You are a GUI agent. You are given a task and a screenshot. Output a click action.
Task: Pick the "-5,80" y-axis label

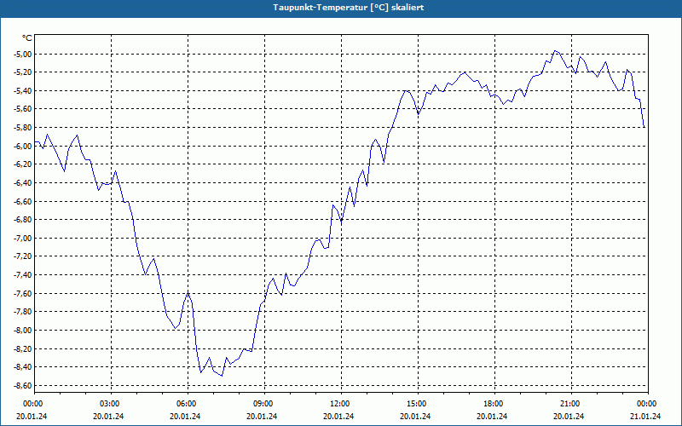22,127
